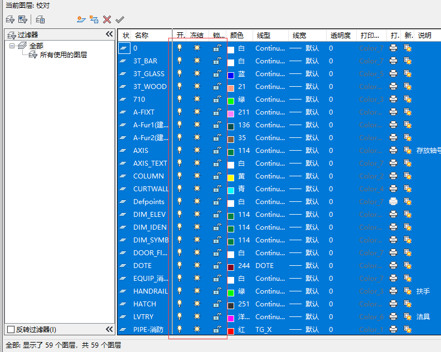Screen dimensions: 441x352
Task: Click the 颜色 column header
Action: pyautogui.click(x=237, y=35)
